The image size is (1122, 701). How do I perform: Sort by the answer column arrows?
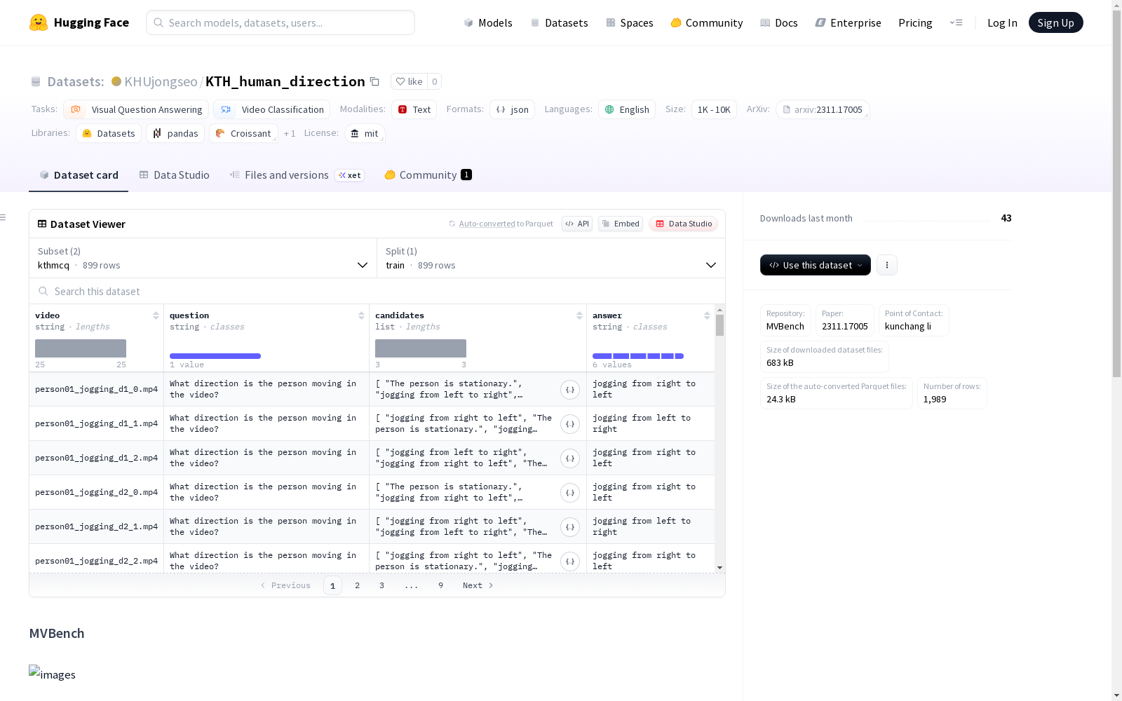pos(707,315)
